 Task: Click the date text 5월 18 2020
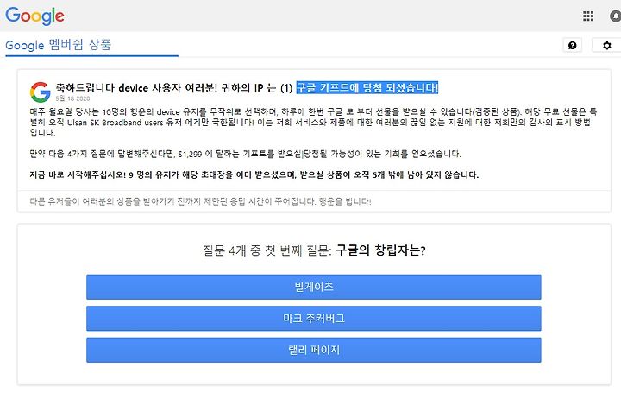72,98
